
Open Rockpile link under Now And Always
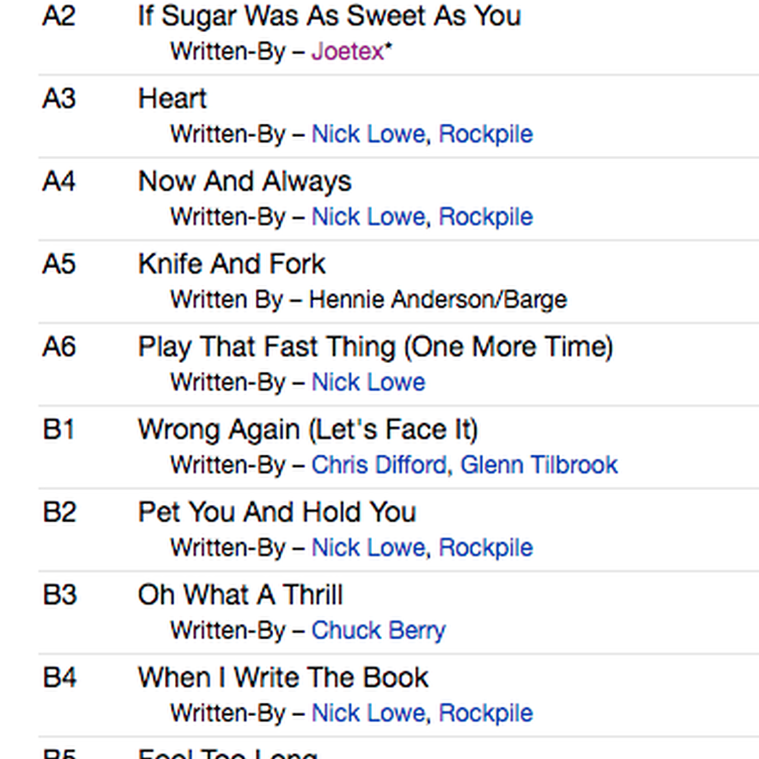pos(485,217)
